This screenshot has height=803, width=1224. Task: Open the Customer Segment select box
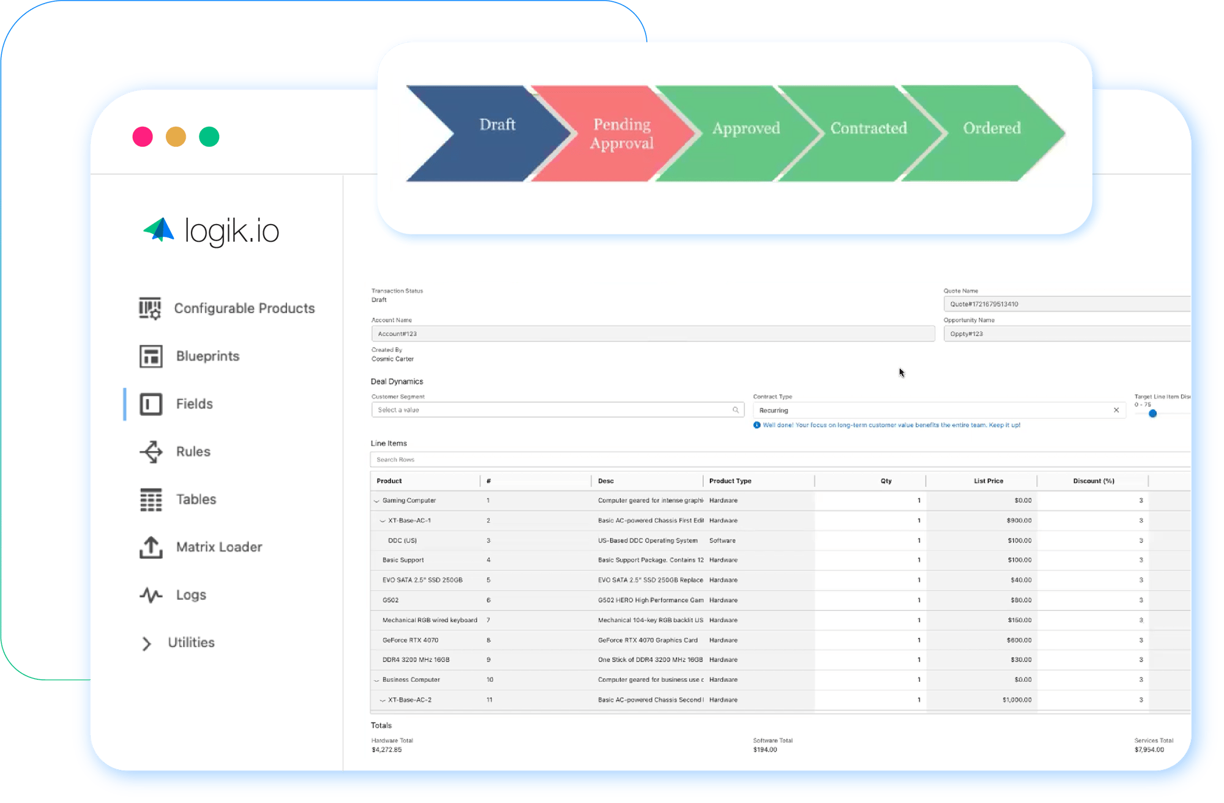558,410
